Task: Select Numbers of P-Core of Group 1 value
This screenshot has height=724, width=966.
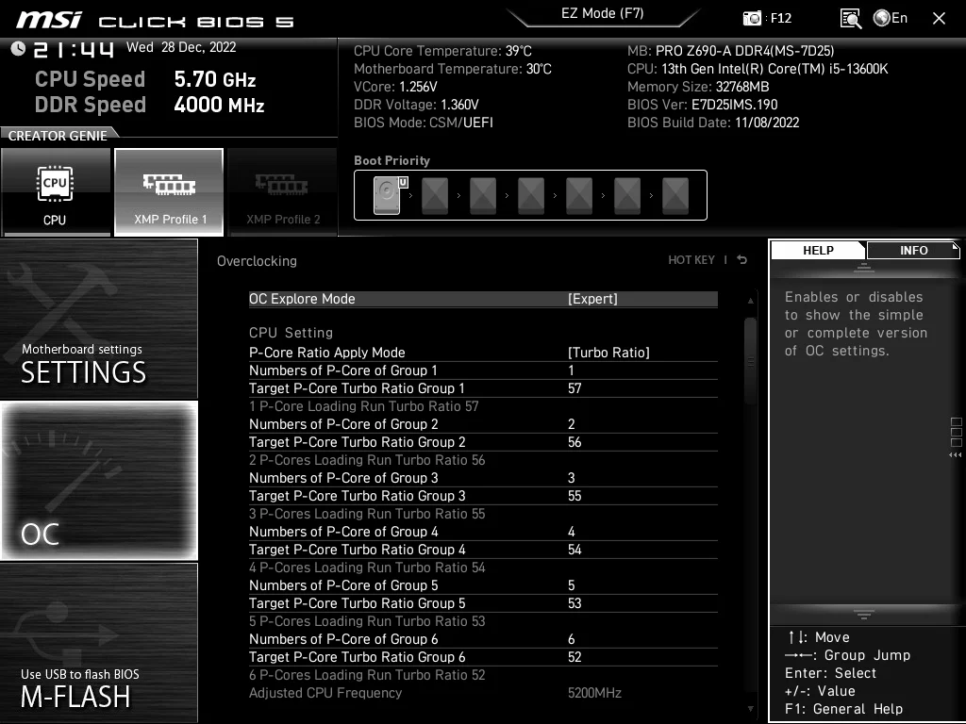Action: (x=571, y=370)
